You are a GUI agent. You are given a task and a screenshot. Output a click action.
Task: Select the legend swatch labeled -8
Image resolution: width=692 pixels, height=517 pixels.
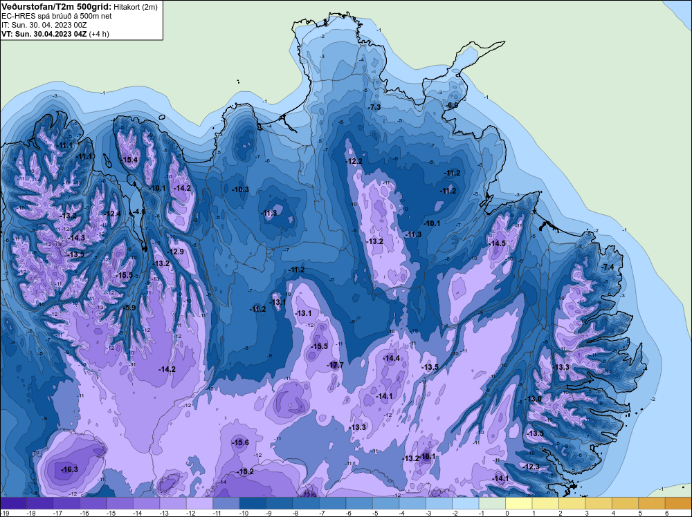pos(307,503)
